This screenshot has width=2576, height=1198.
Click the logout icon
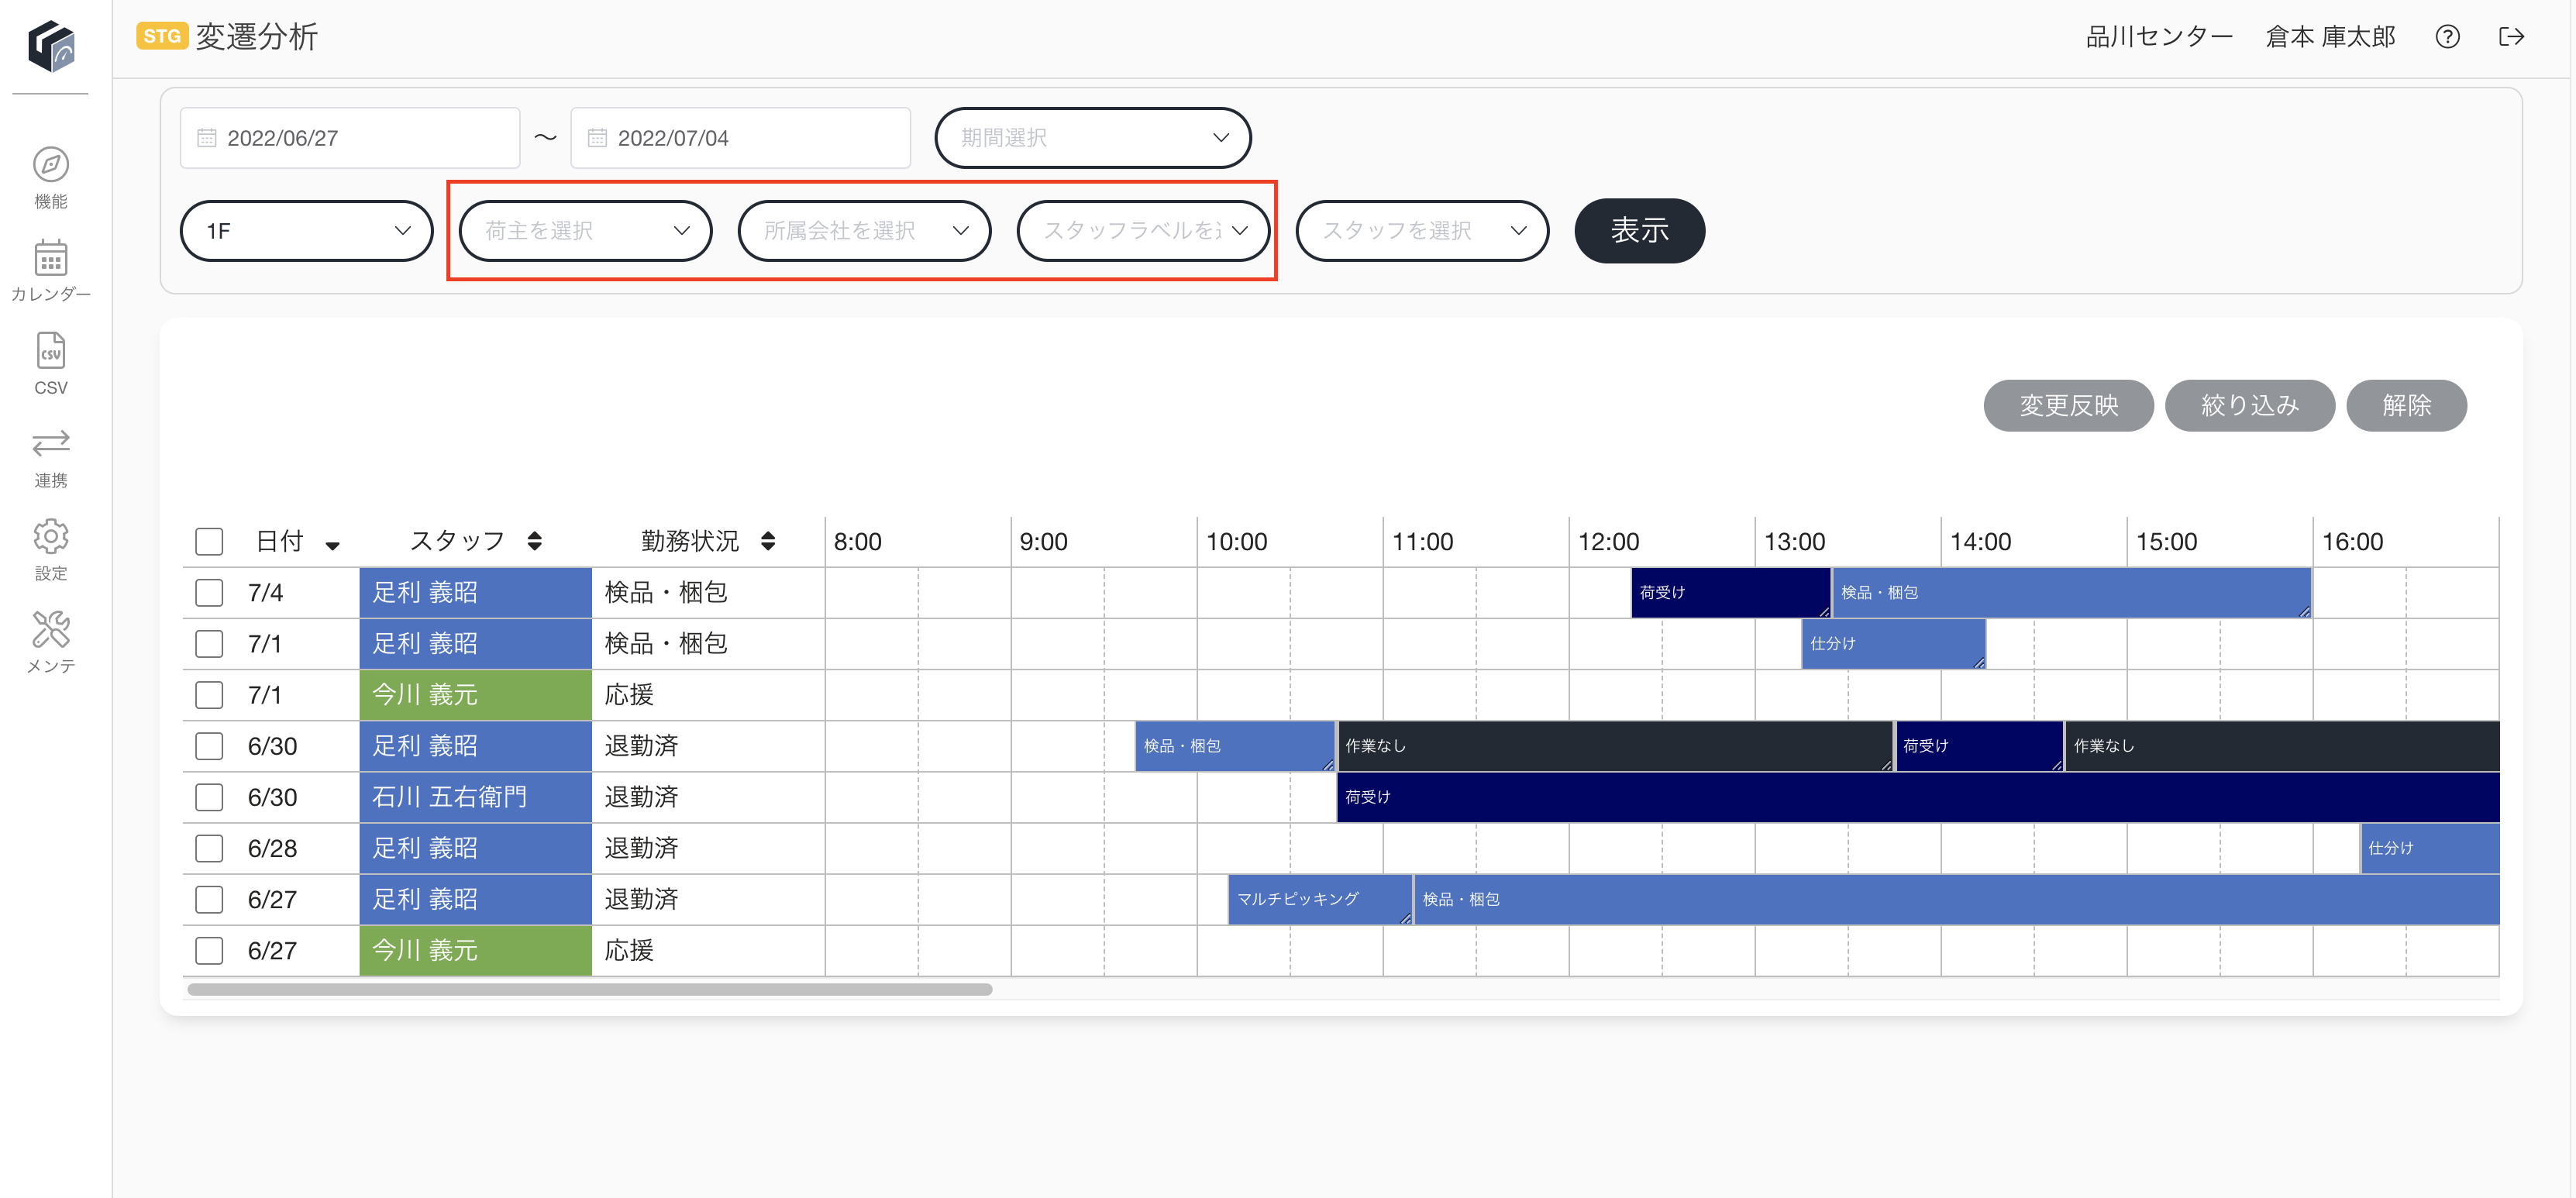(x=2511, y=37)
